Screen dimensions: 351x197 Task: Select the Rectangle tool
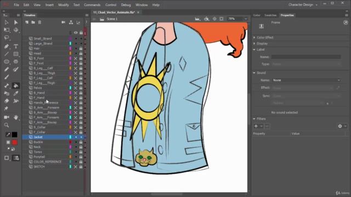click(x=16, y=54)
